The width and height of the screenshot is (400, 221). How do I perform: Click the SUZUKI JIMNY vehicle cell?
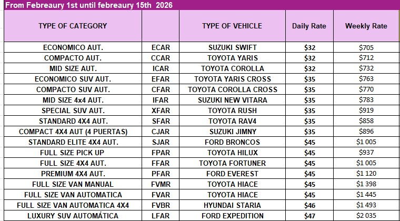point(232,132)
